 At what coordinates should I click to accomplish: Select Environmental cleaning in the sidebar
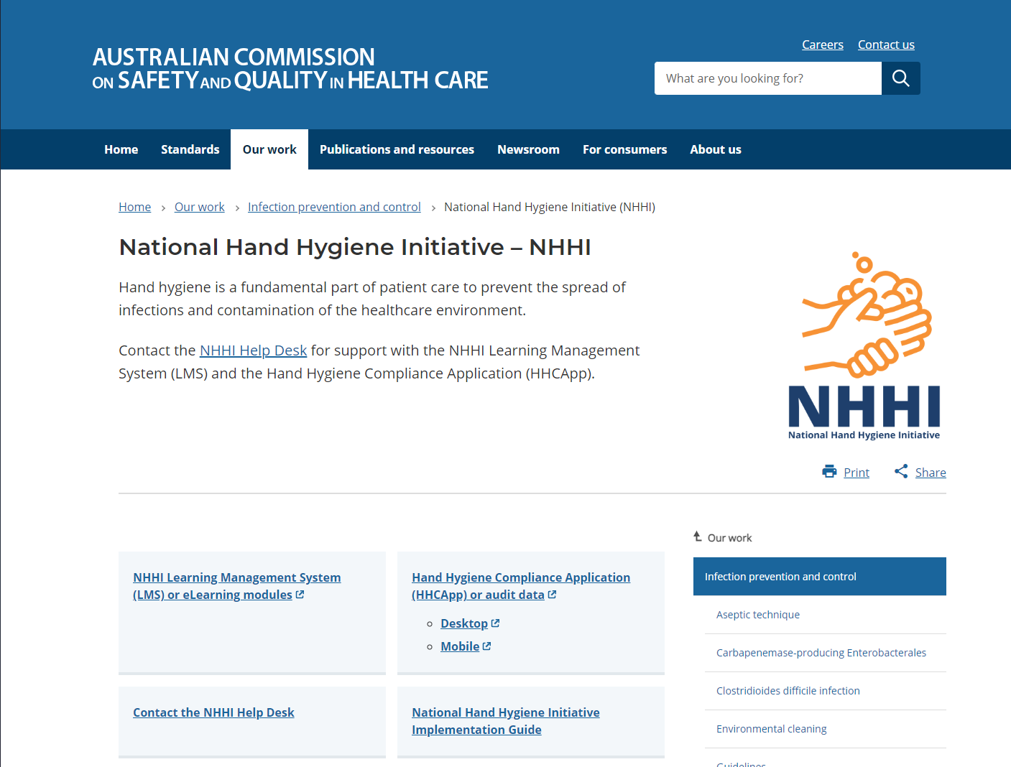[771, 728]
